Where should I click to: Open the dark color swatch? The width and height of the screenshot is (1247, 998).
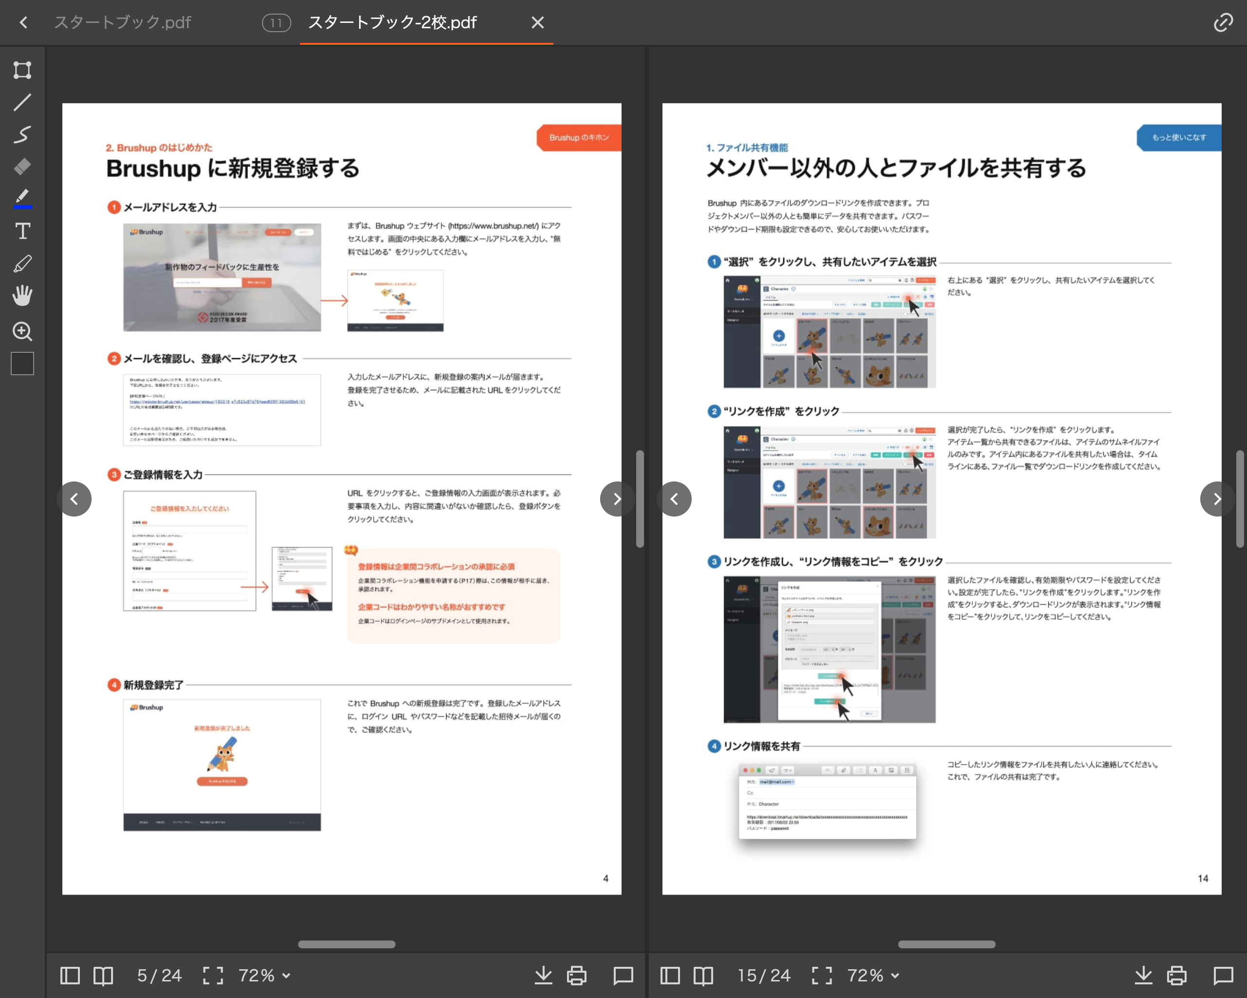click(22, 364)
